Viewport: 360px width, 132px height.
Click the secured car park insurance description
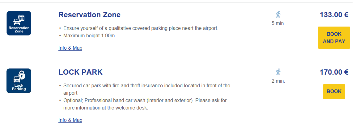tap(146, 86)
